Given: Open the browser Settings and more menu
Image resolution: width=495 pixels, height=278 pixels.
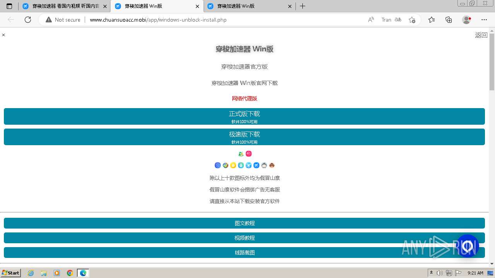Looking at the screenshot, I should click(484, 20).
